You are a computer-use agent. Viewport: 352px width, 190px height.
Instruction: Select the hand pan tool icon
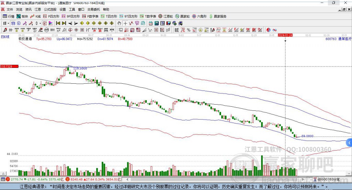[x=119, y=23]
